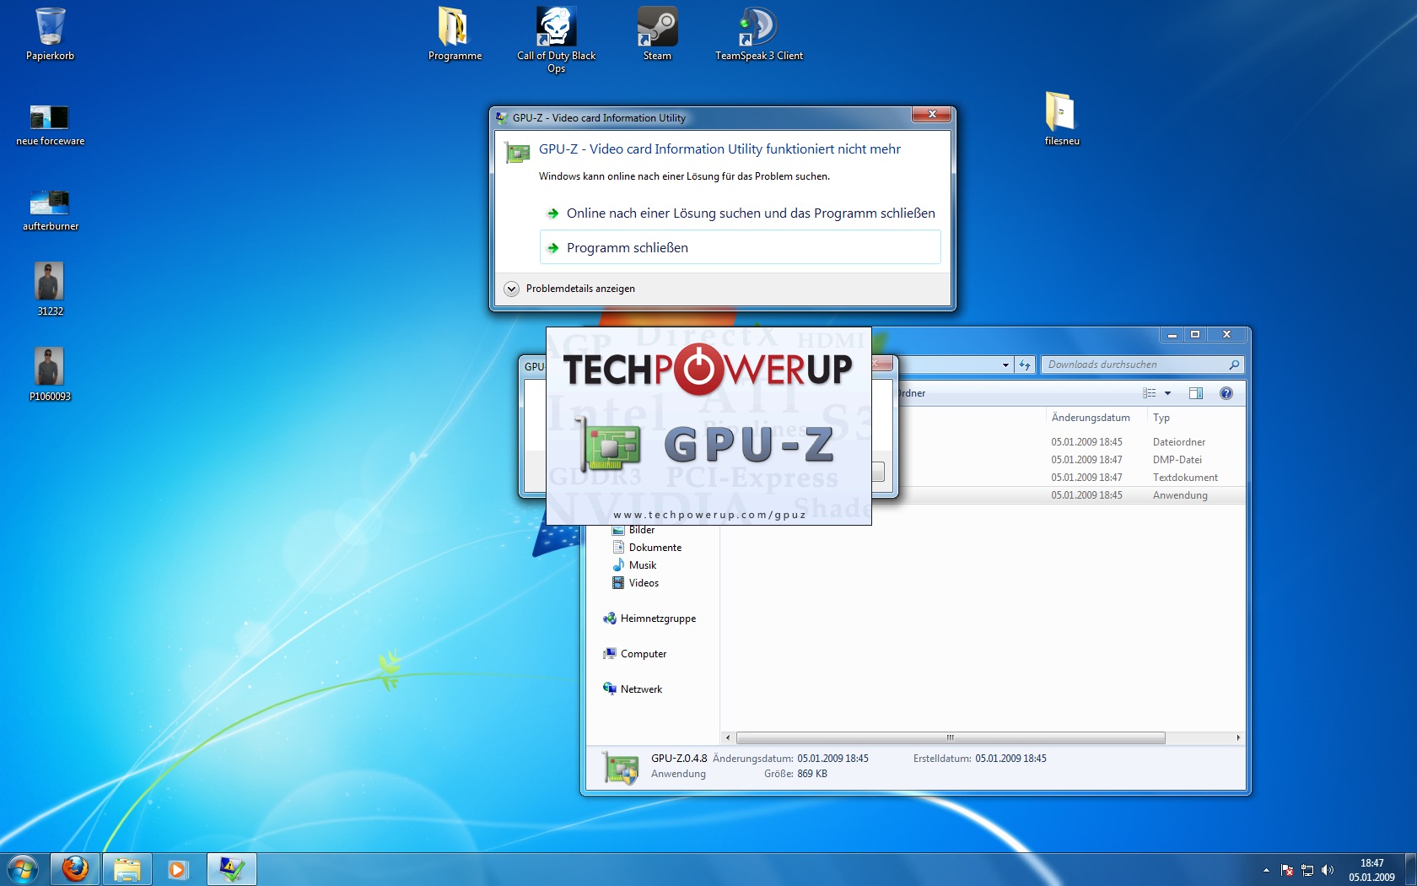Change the Explorer view mode icon
This screenshot has height=886, width=1417.
click(1150, 393)
